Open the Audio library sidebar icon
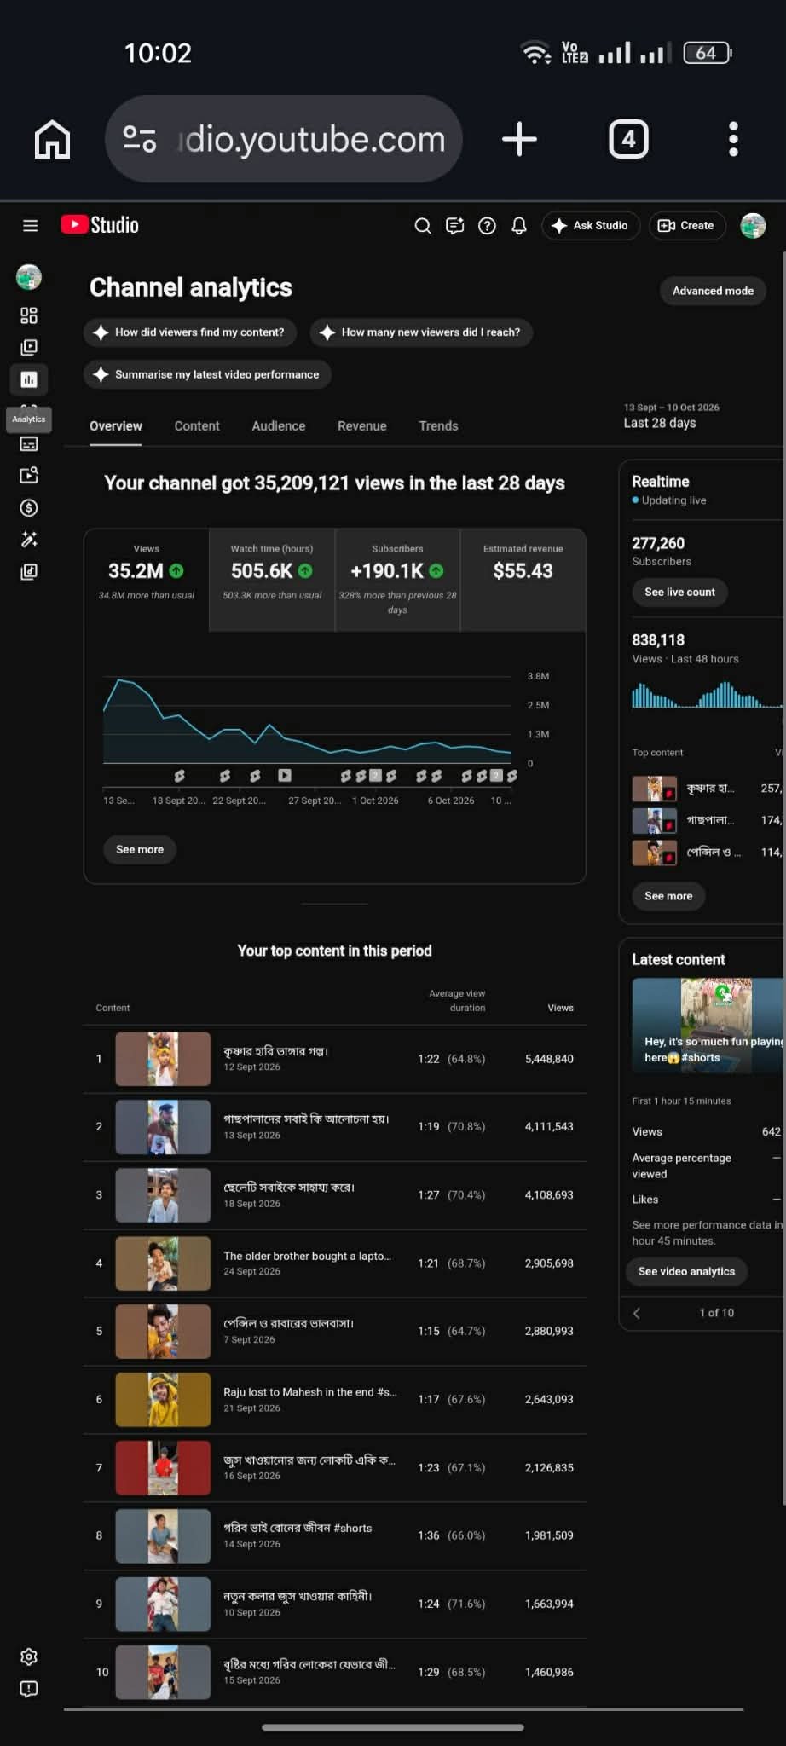The height and width of the screenshot is (1746, 786). pos(29,571)
